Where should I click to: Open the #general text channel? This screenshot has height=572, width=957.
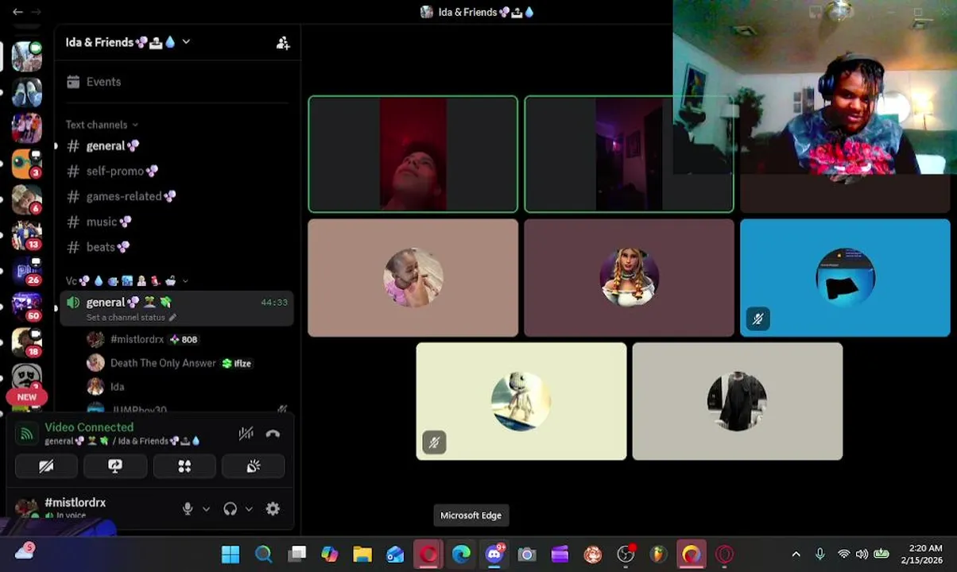(x=176, y=146)
